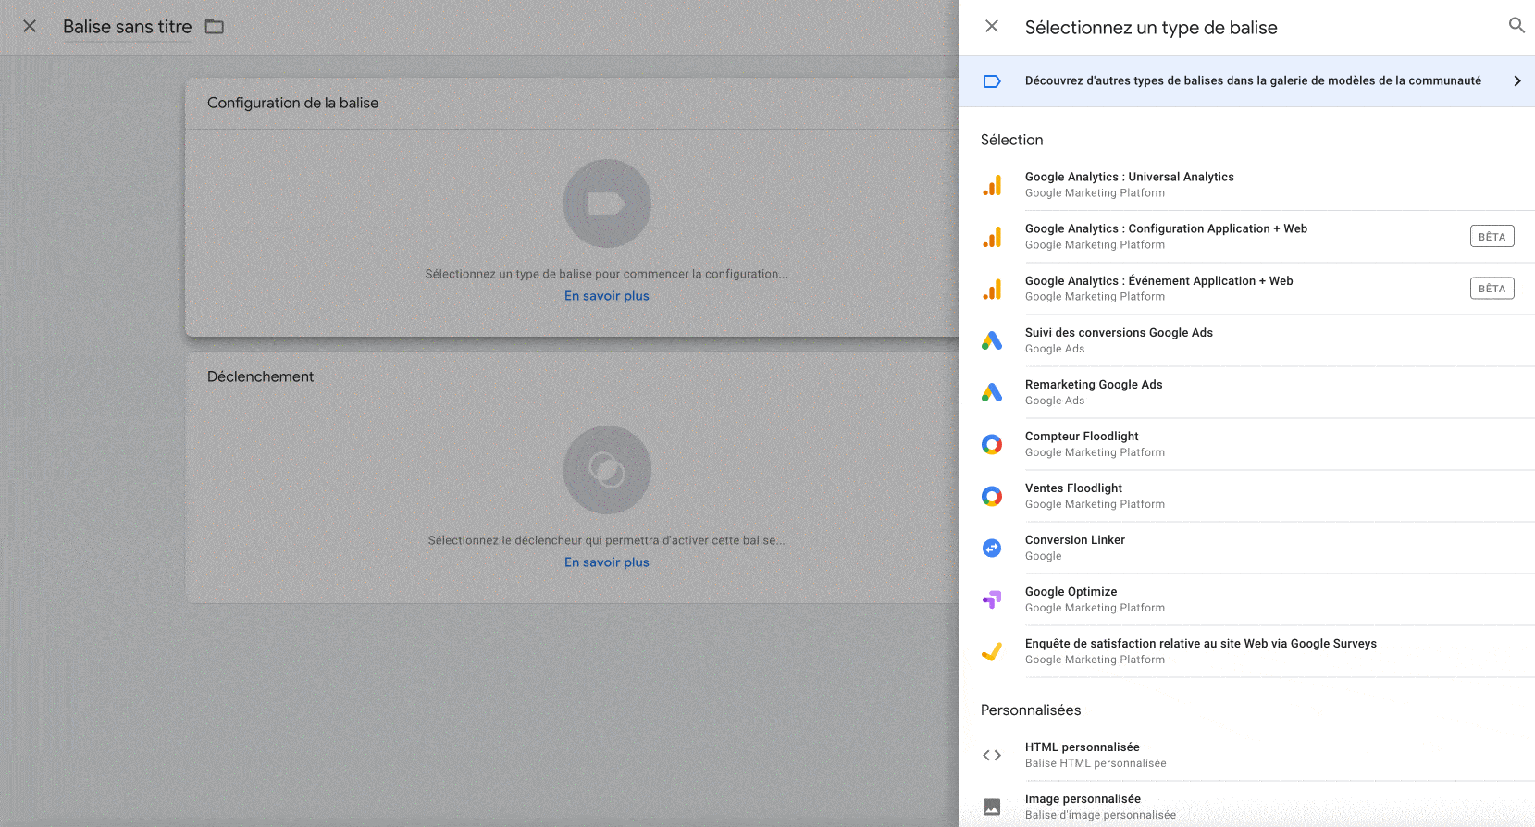Pick Ventes Floodlight tag type

[x=1246, y=496]
